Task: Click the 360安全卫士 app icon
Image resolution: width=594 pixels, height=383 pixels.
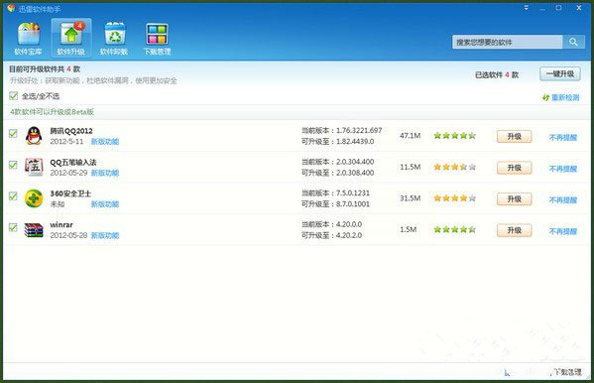Action: click(34, 198)
